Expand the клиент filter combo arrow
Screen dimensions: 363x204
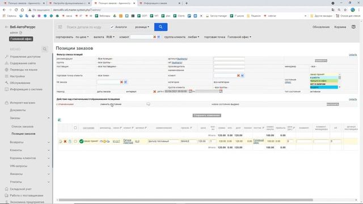click(242, 75)
